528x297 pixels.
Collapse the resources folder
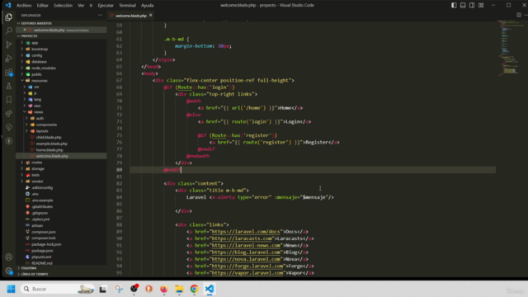click(x=40, y=81)
